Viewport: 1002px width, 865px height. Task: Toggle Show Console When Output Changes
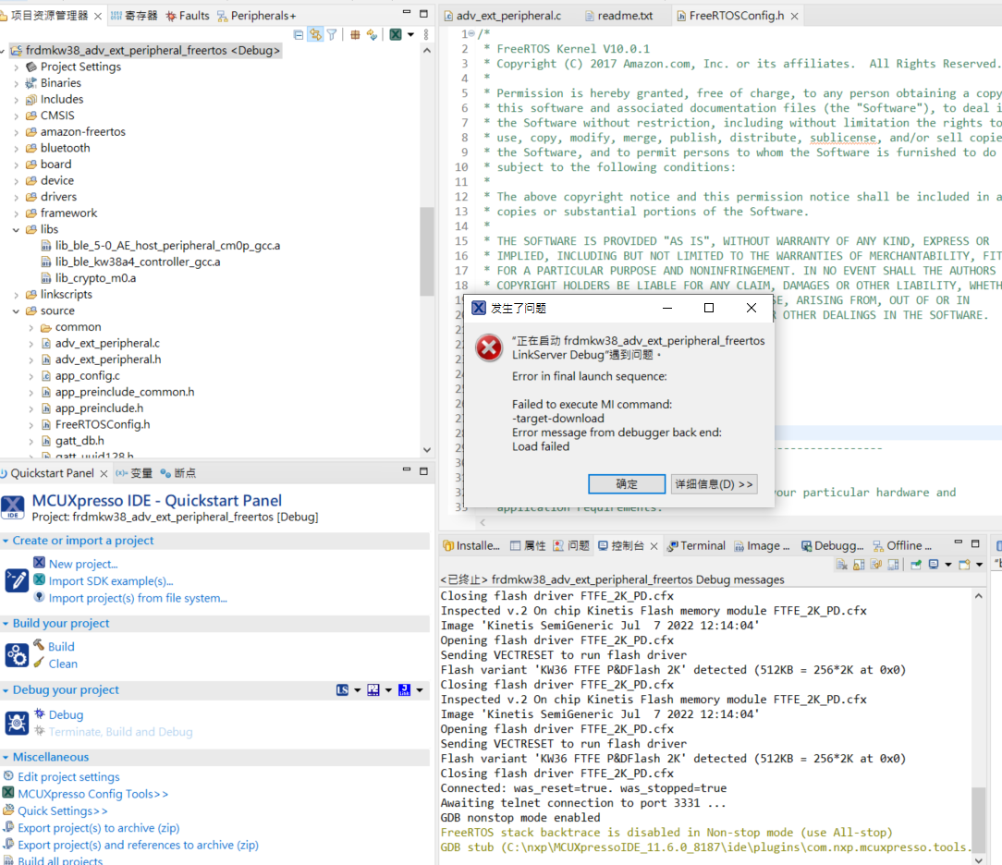(895, 564)
